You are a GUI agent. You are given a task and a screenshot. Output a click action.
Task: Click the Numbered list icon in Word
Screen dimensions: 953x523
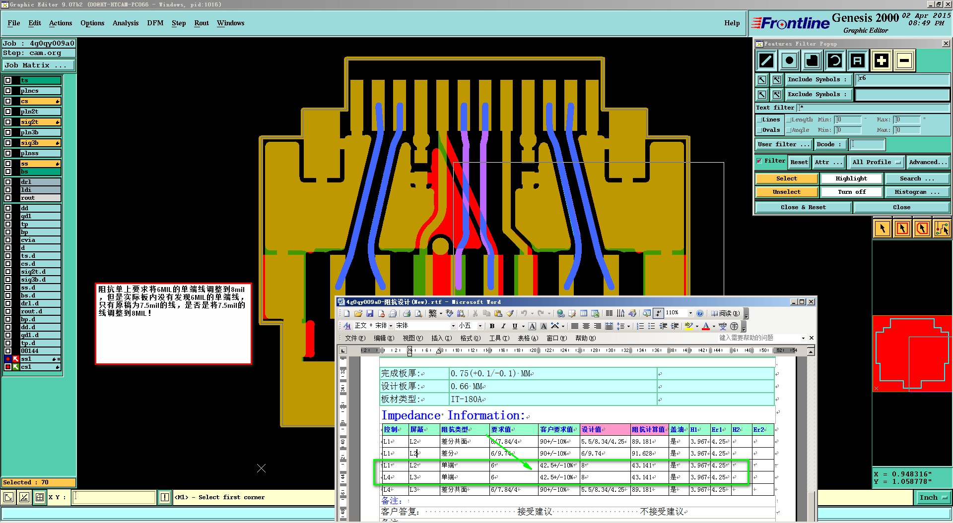(x=640, y=326)
